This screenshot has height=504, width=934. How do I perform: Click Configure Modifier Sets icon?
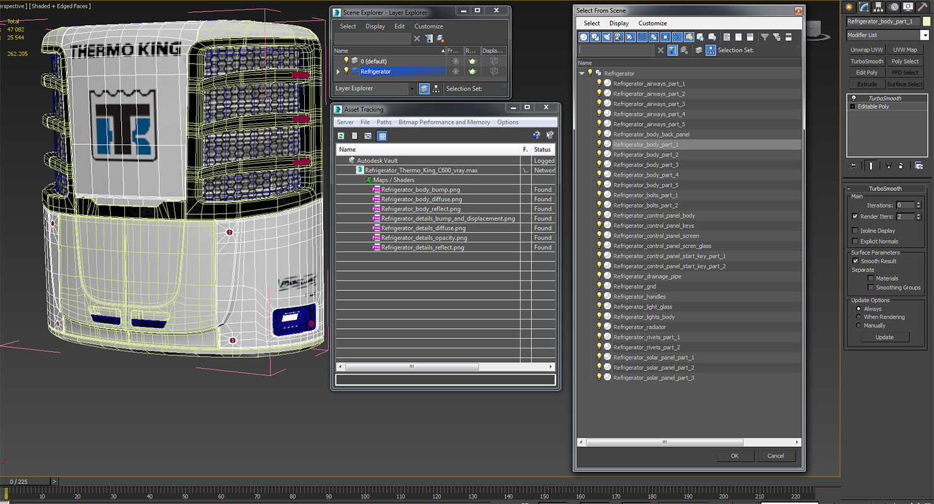point(919,166)
